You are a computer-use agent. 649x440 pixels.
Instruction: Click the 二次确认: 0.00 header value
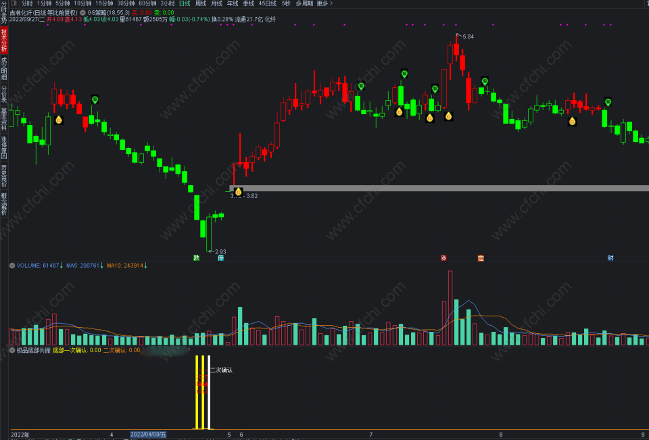point(122,350)
